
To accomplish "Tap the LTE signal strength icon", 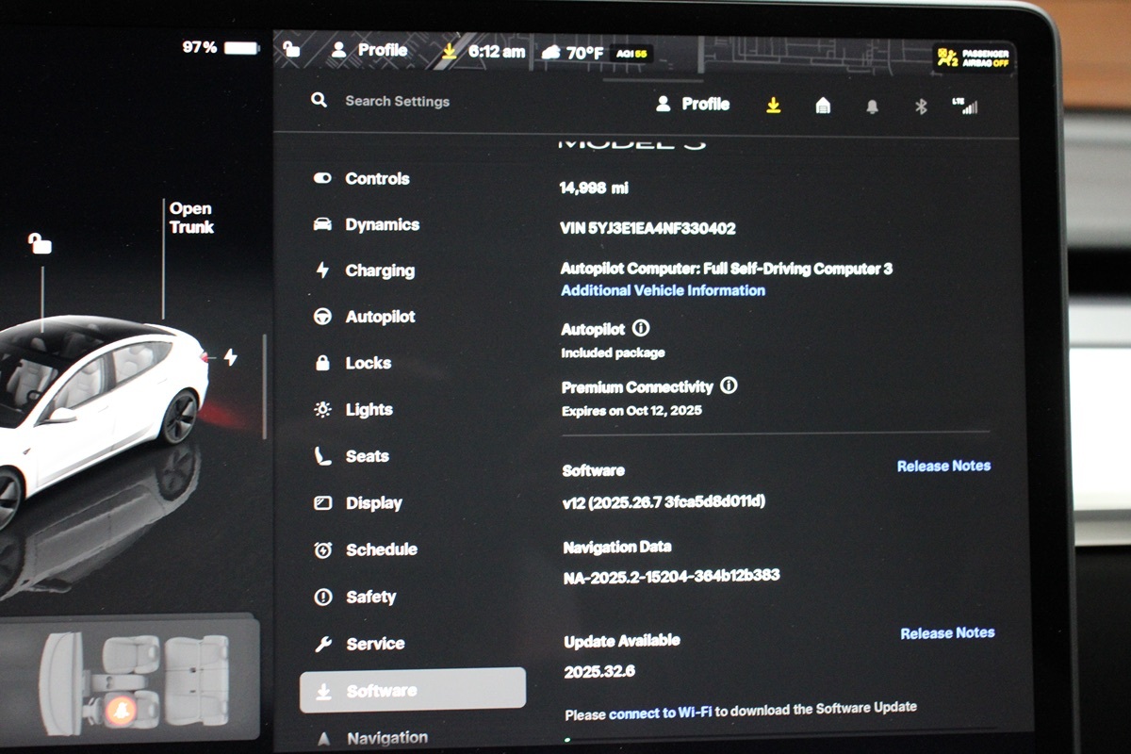I will (x=965, y=106).
